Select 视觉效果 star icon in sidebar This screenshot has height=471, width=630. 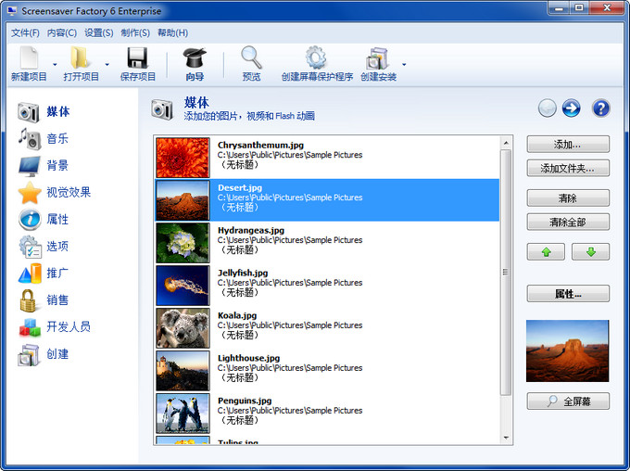tap(30, 193)
